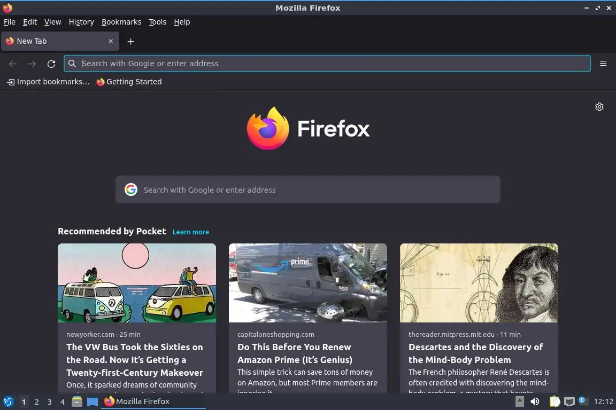Focus the address bar field
This screenshot has height=410, width=616.
327,64
